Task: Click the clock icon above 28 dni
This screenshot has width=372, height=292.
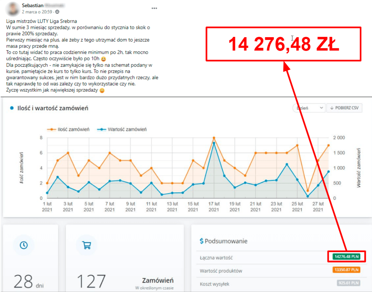Action: click(x=24, y=245)
